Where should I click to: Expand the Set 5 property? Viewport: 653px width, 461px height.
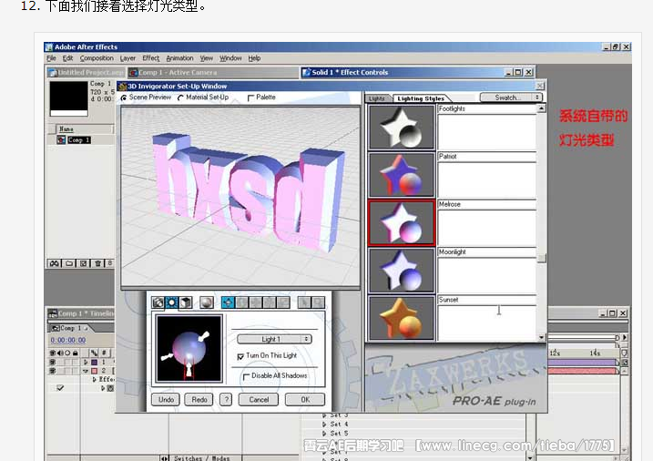click(x=324, y=433)
